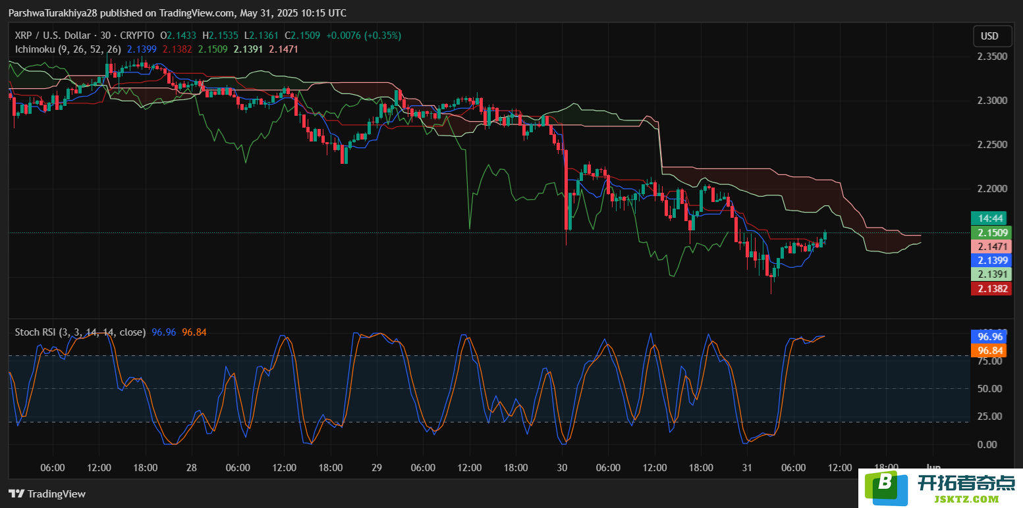Click the legend high value H2.1535
This screenshot has height=508, width=1023.
click(221, 36)
